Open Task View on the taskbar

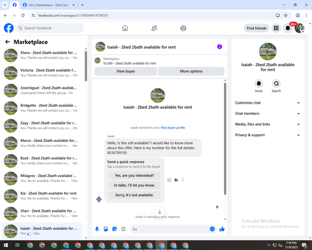click(17, 245)
